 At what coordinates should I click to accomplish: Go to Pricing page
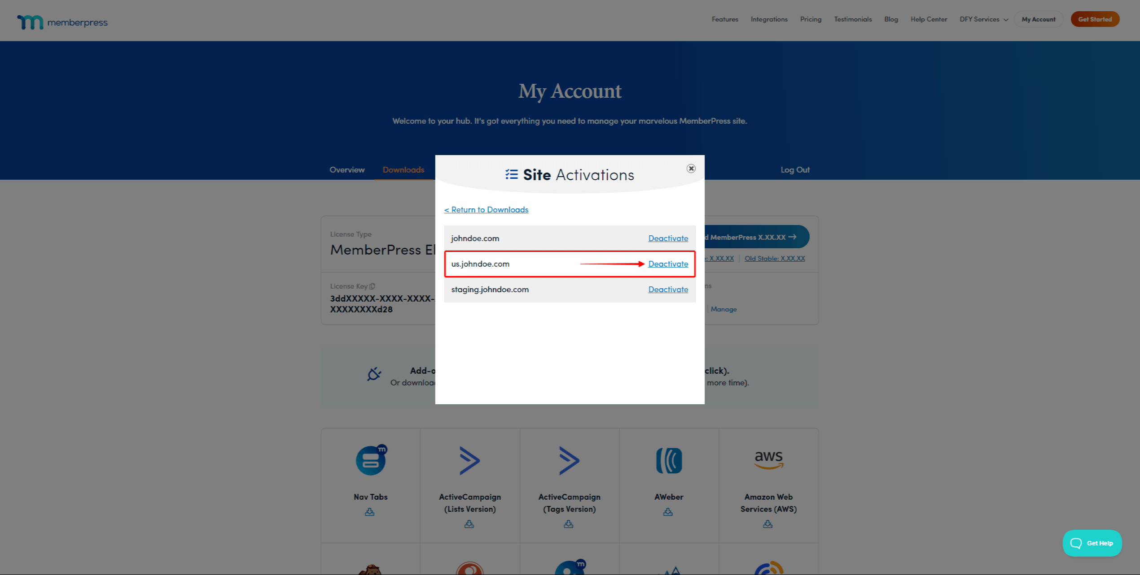[x=811, y=19]
